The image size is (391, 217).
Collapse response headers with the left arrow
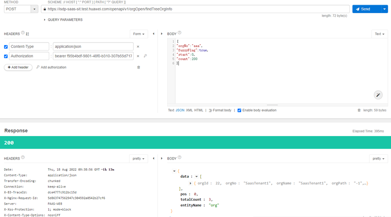154,158
